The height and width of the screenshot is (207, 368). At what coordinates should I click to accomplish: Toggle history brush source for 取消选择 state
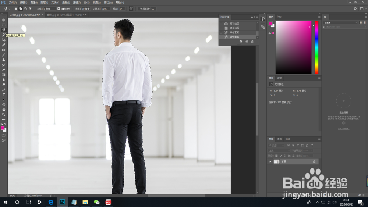(x=221, y=28)
